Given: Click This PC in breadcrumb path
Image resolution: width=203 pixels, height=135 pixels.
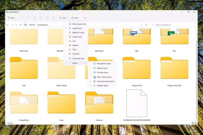Looking at the screenshot, I should coord(32,25).
